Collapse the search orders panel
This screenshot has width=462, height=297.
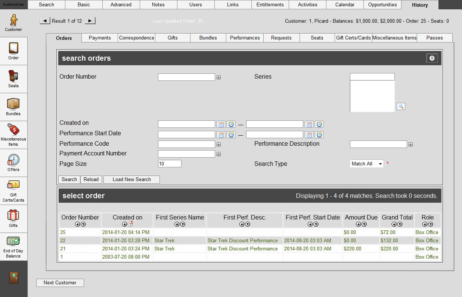432,58
